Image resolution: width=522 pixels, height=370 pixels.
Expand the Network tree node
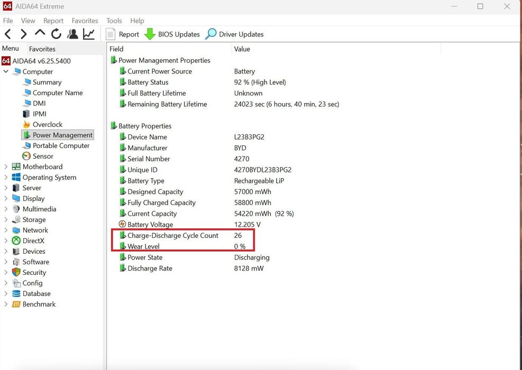point(6,230)
